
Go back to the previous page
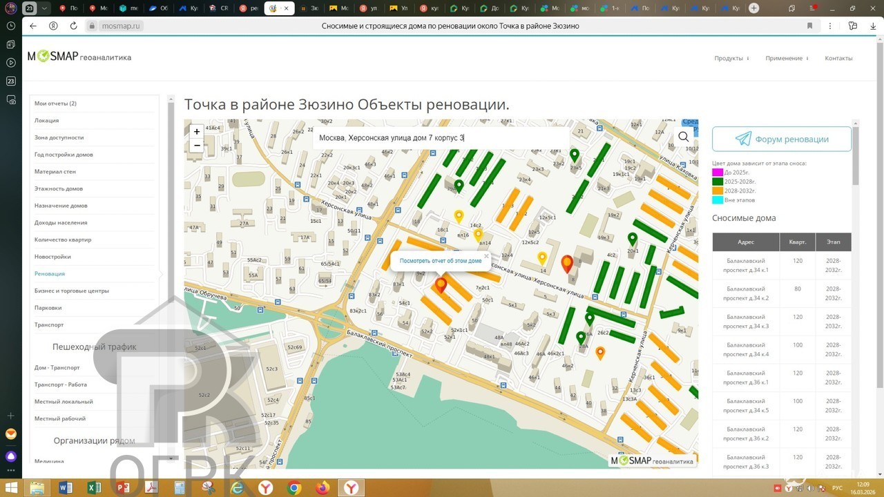pos(33,26)
